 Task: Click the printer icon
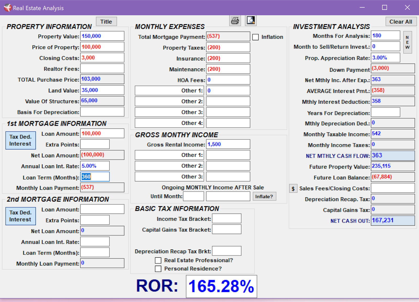[235, 20]
